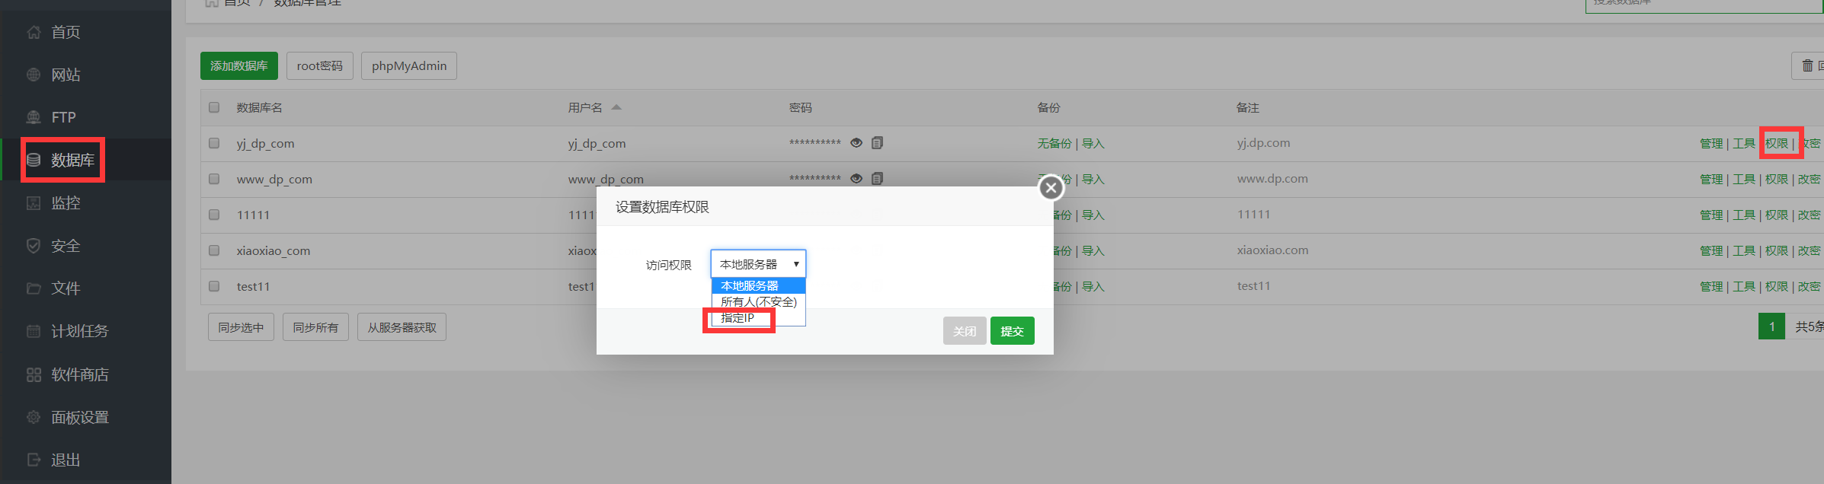Image resolution: width=1824 pixels, height=484 pixels.
Task: Check the www_dp_com row checkbox
Action: coord(214,179)
